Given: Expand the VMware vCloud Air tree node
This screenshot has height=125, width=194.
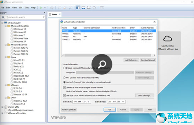Looking at the screenshot, I should (2, 113).
